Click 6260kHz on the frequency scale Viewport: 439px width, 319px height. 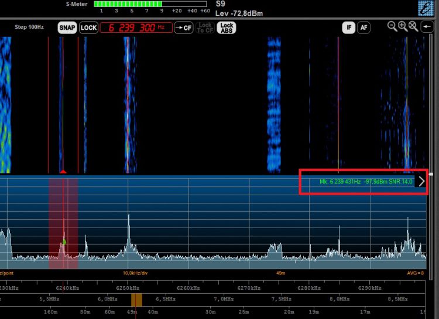(x=188, y=288)
